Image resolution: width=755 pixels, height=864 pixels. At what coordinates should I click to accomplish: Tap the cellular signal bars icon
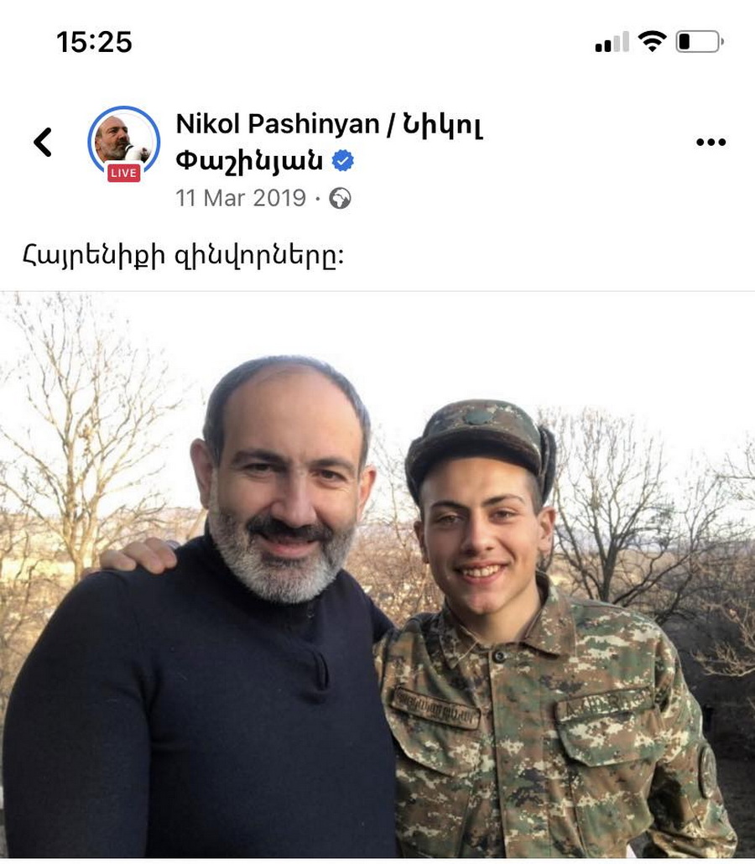tap(612, 43)
